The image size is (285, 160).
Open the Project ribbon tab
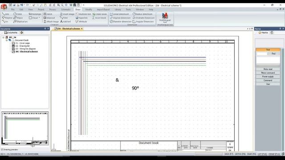pyautogui.click(x=41, y=9)
